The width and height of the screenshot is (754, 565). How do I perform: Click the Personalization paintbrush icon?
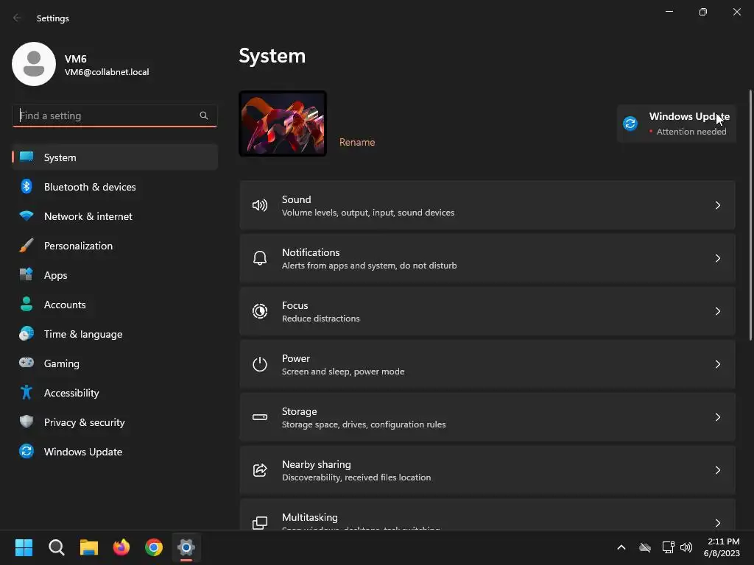pyautogui.click(x=27, y=246)
